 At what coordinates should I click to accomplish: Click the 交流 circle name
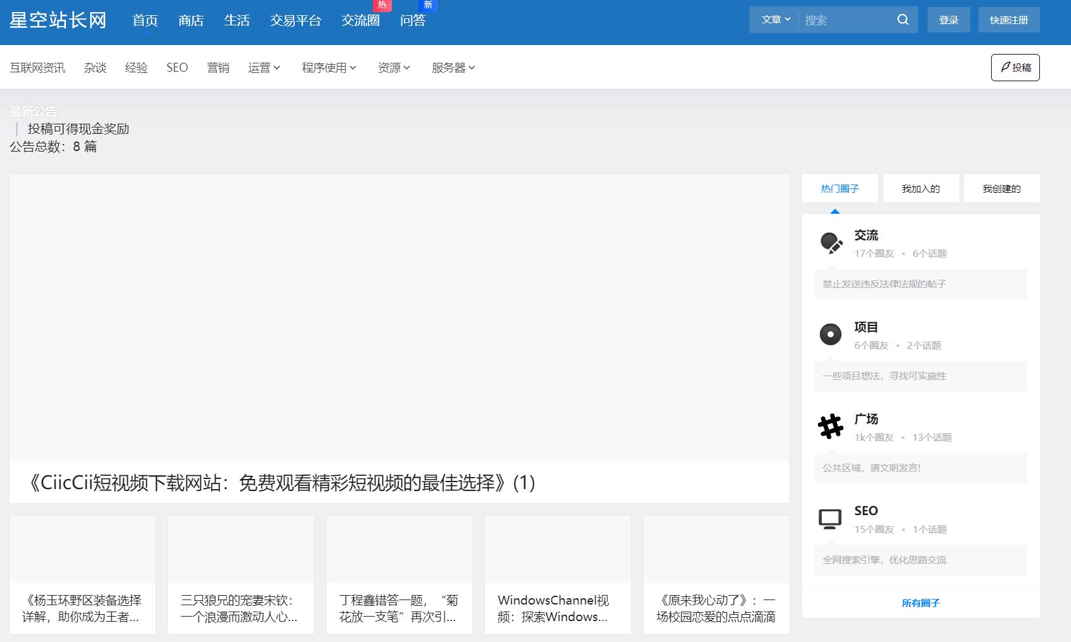coord(866,235)
